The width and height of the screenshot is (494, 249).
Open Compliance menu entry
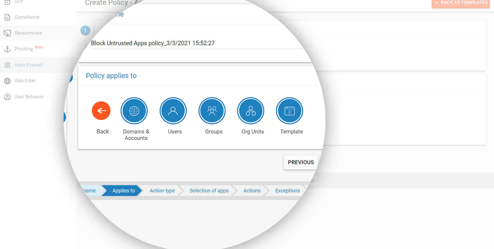[x=38, y=17]
